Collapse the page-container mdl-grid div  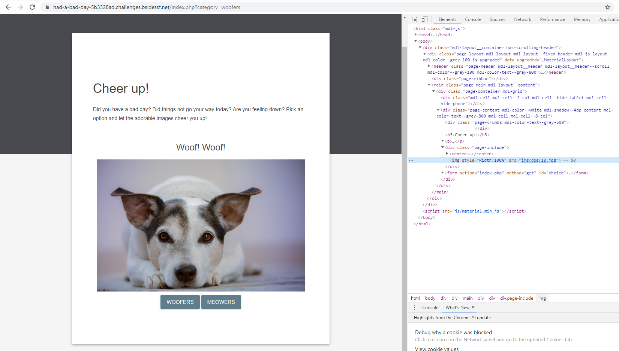tap(433, 91)
